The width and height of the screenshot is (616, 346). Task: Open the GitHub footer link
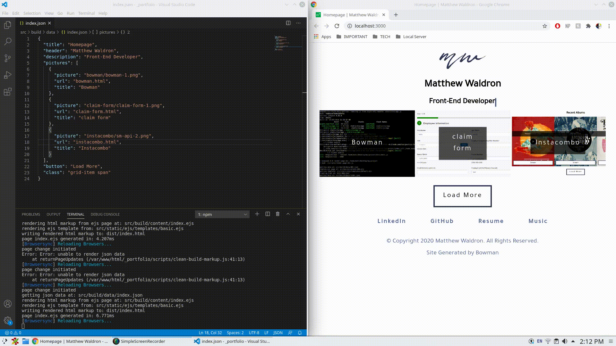tap(442, 221)
